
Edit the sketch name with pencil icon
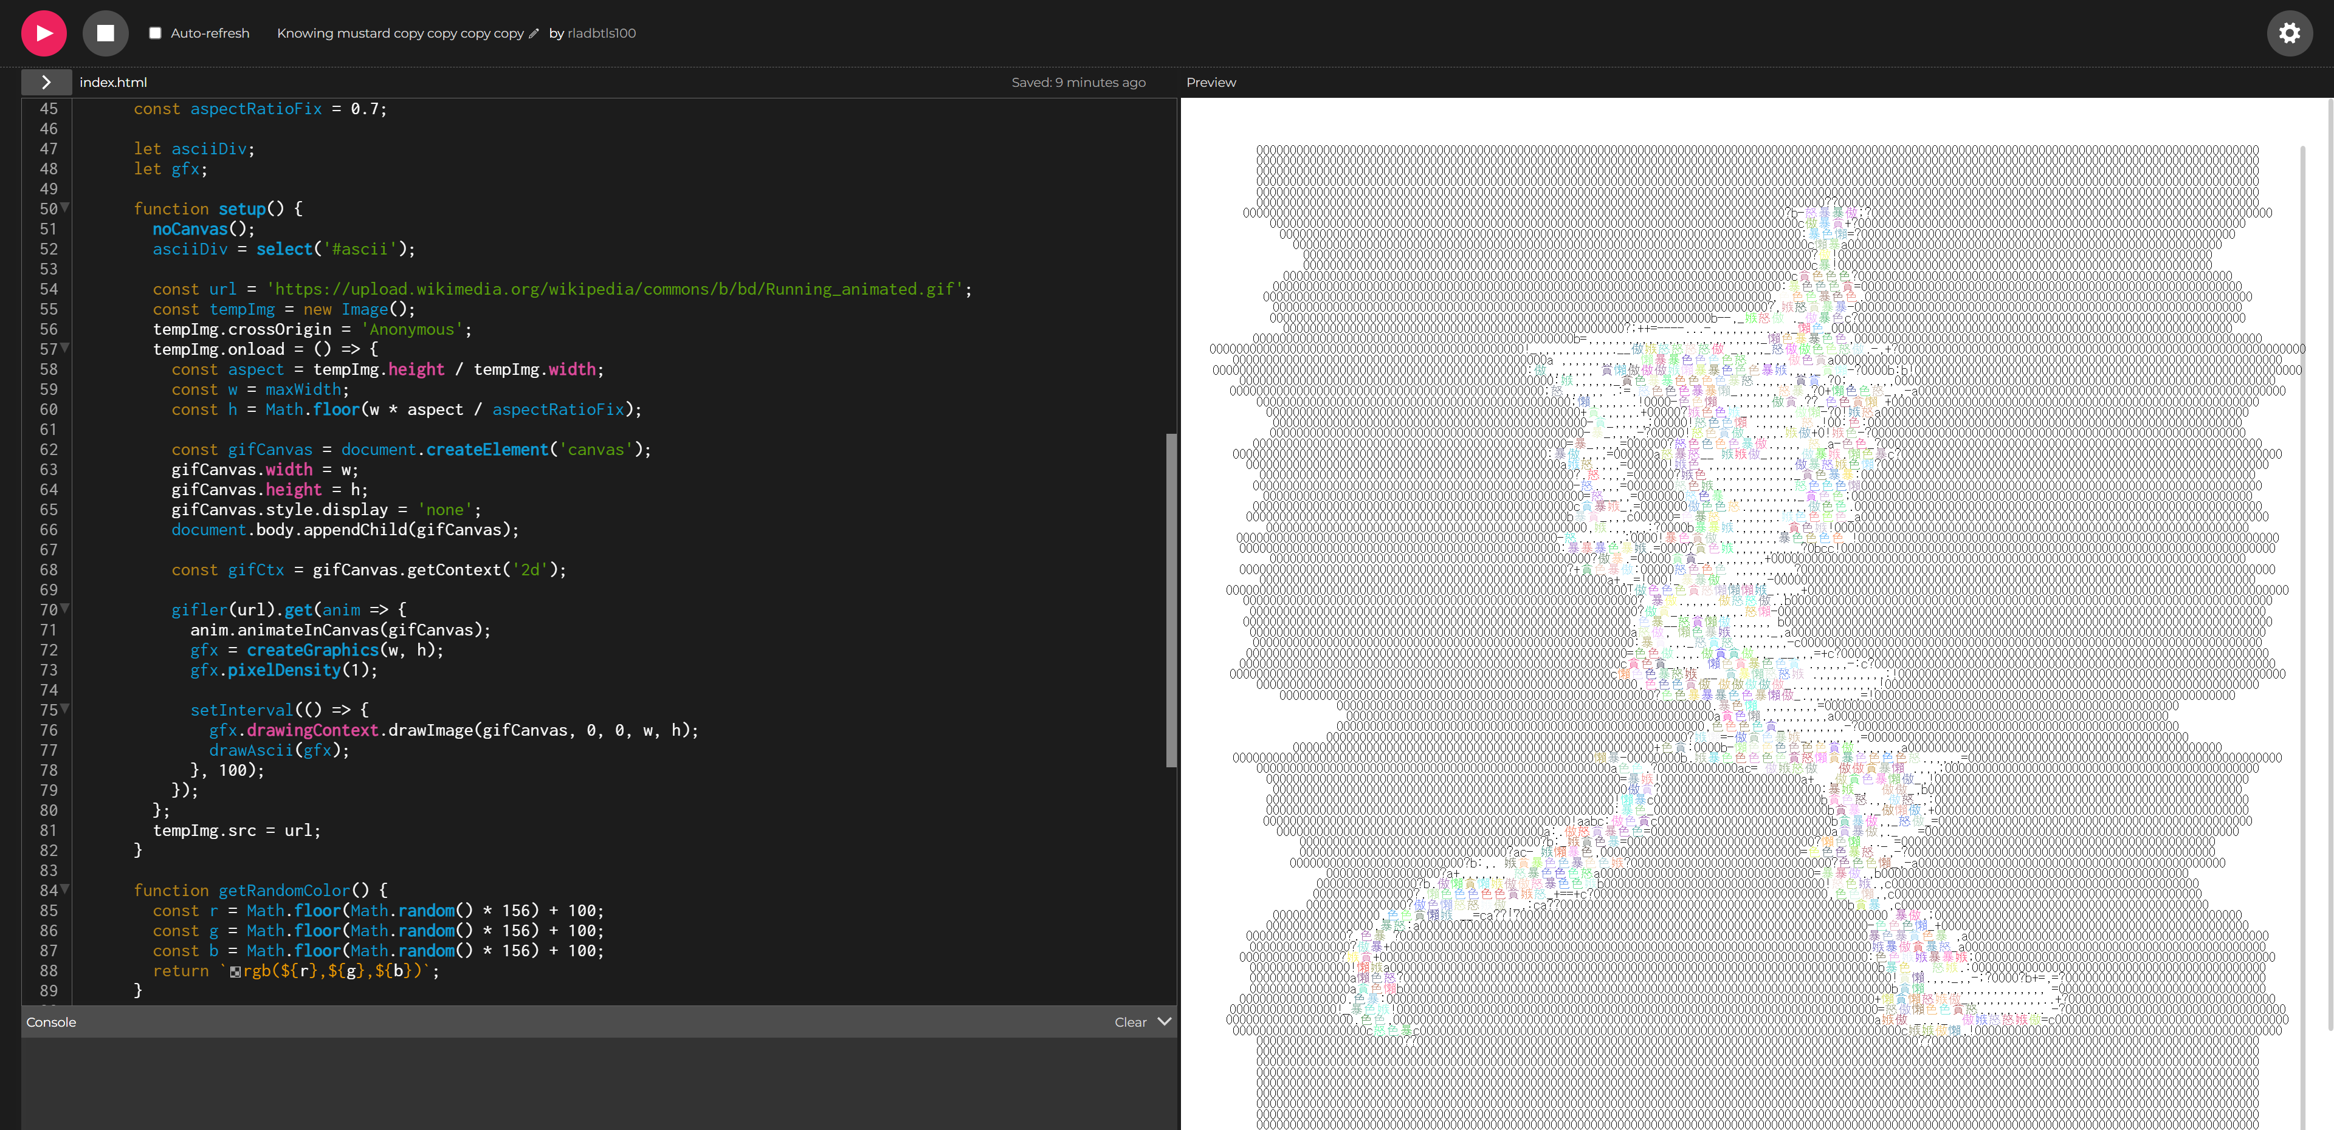tap(534, 33)
